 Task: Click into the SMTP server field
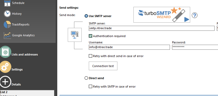click(152, 28)
